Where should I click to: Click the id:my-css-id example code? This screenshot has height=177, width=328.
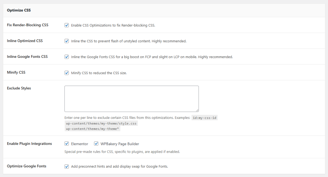205,118
